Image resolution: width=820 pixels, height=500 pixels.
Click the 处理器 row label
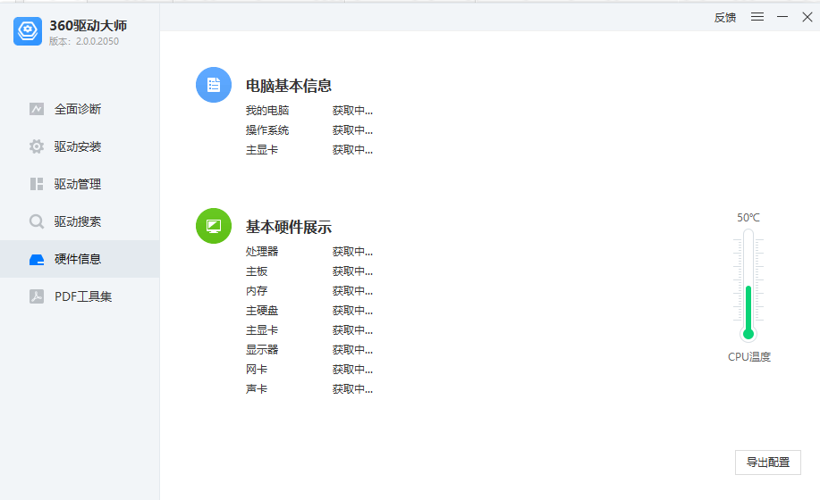[x=262, y=252]
